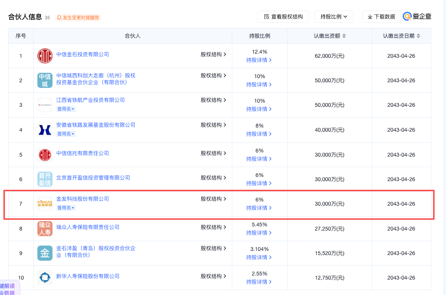Click the 瑞众人寿 logo icon
Image resolution: width=446 pixels, height=295 pixels.
[x=45, y=229]
